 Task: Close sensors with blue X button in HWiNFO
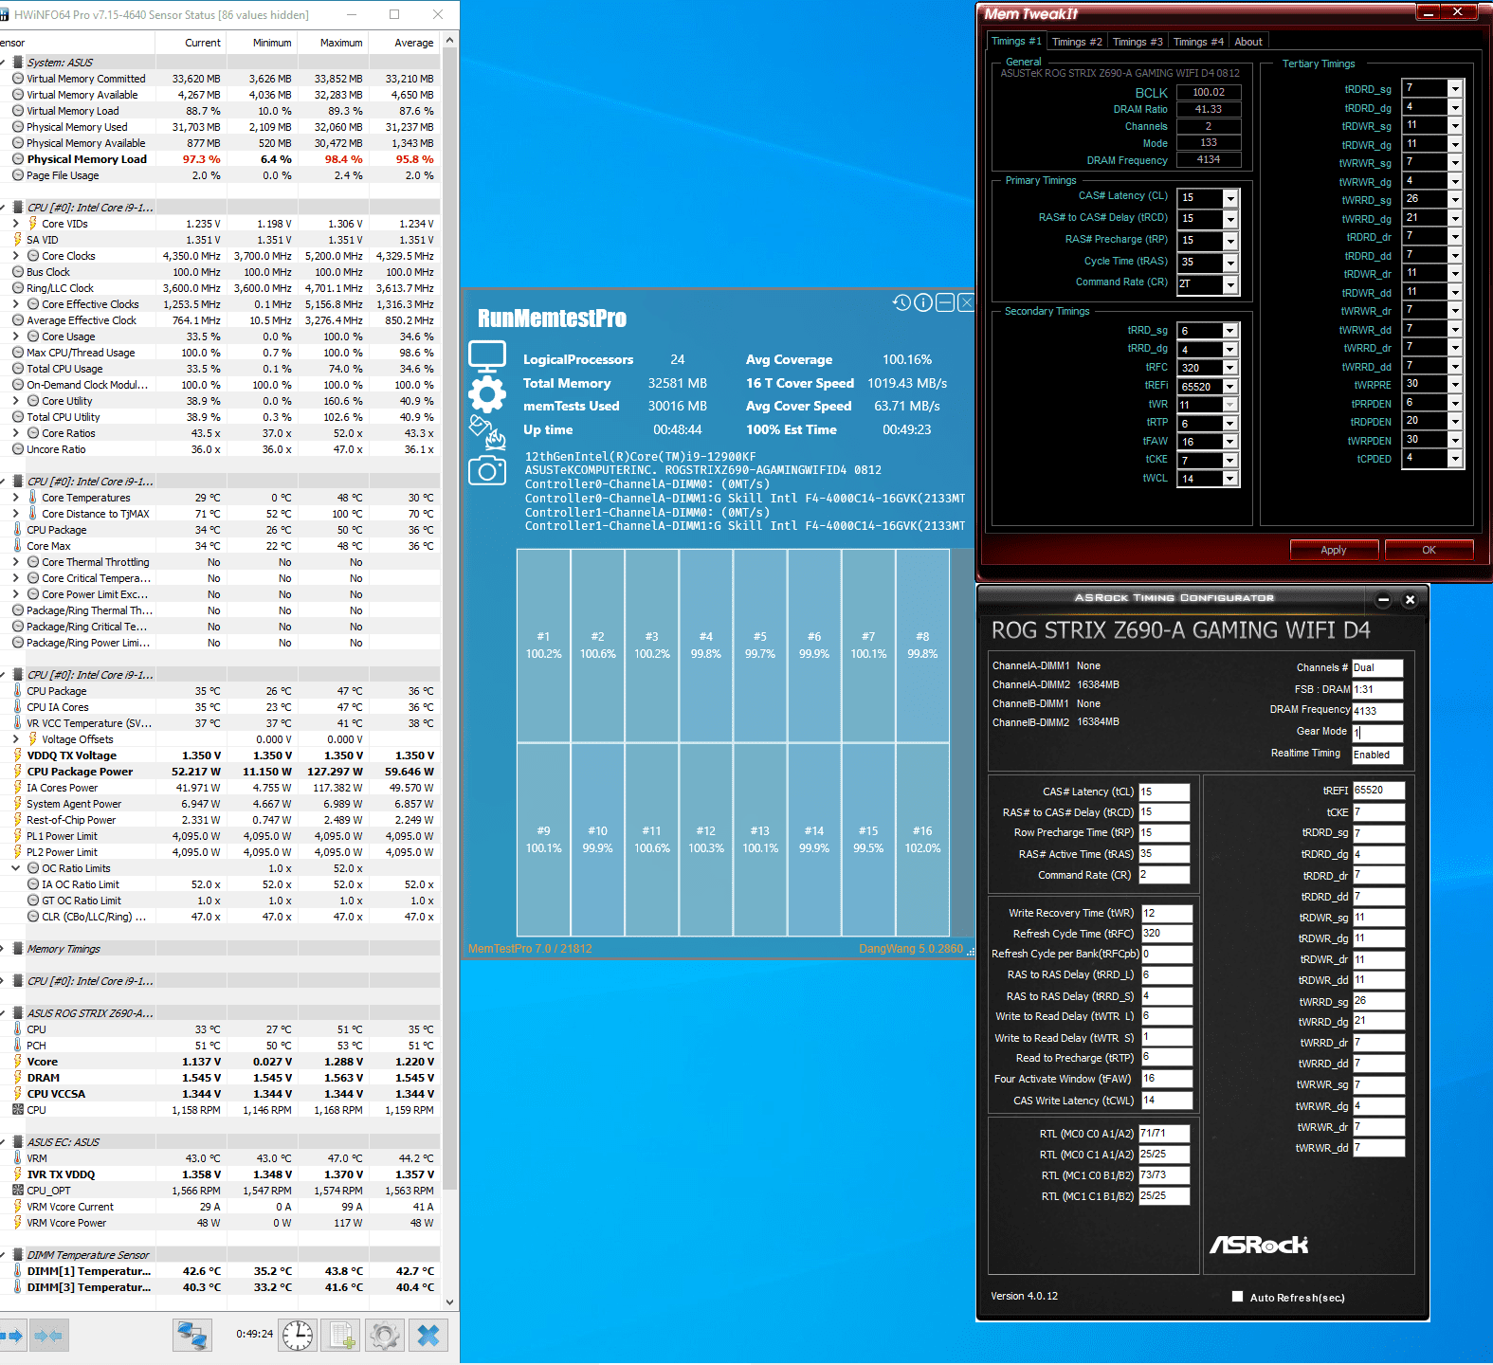pyautogui.click(x=428, y=1336)
